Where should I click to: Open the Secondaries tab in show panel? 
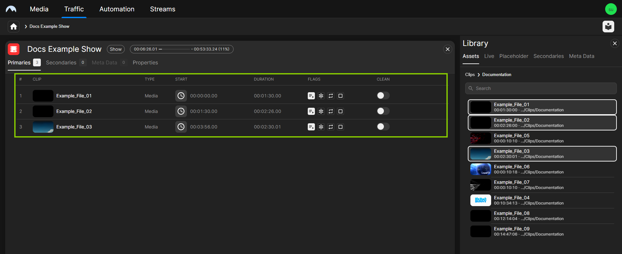pos(61,62)
